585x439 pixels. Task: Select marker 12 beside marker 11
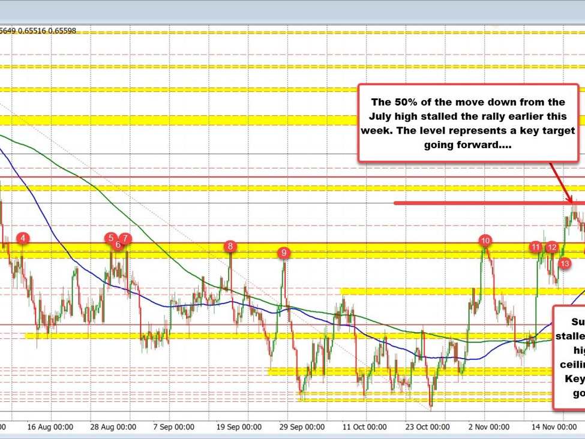coord(553,246)
